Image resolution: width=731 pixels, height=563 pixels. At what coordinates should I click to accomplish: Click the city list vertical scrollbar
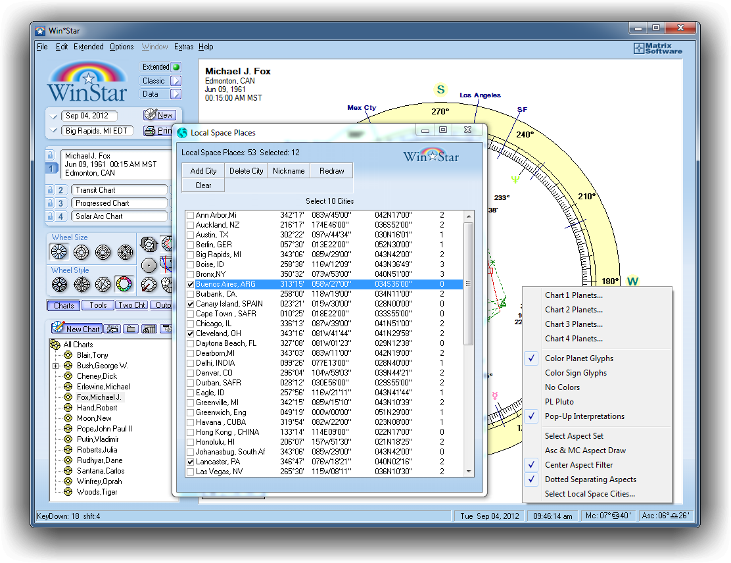point(468,283)
